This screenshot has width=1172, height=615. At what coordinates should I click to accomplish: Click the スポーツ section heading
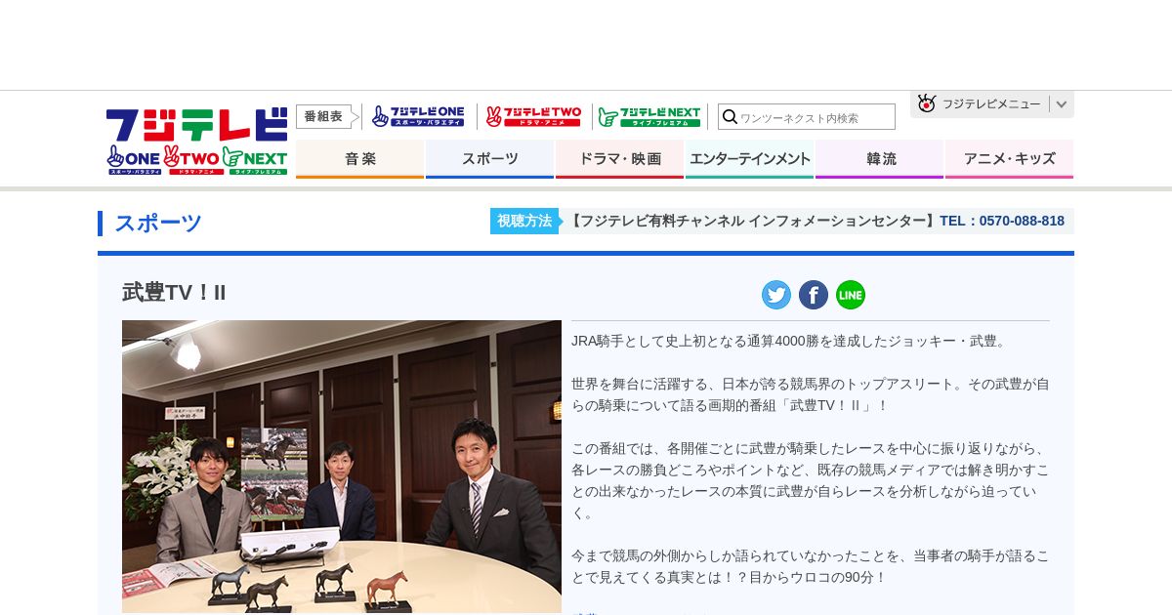pyautogui.click(x=158, y=224)
